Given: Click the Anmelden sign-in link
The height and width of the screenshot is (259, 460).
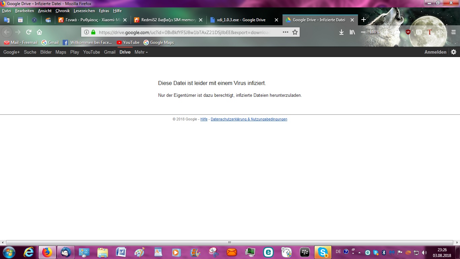Looking at the screenshot, I should pos(435,52).
